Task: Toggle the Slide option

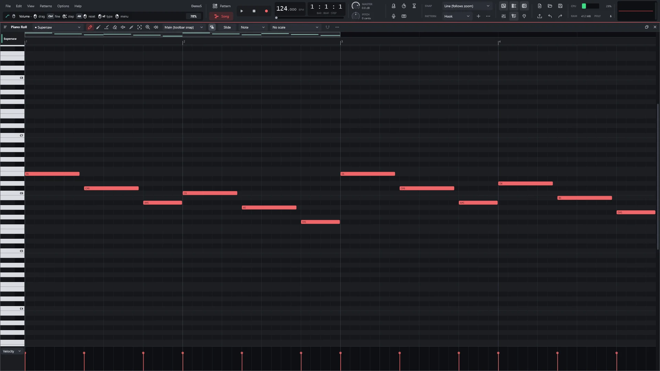Action: click(x=227, y=27)
